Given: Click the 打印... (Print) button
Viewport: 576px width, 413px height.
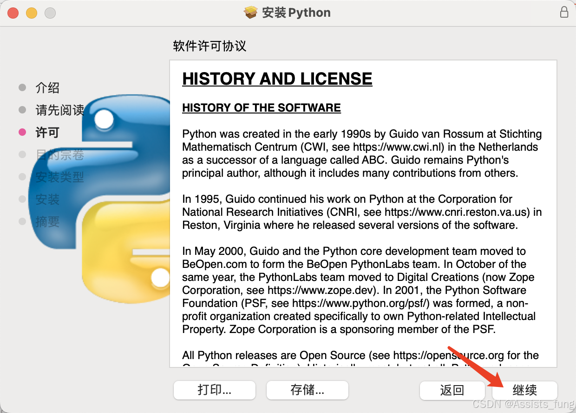Looking at the screenshot, I should (x=215, y=390).
